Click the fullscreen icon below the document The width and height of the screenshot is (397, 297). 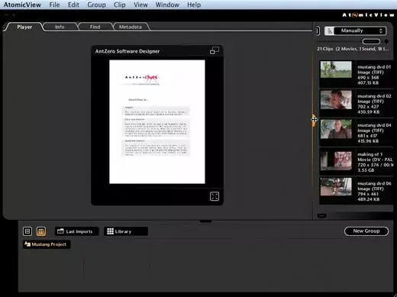(x=215, y=196)
